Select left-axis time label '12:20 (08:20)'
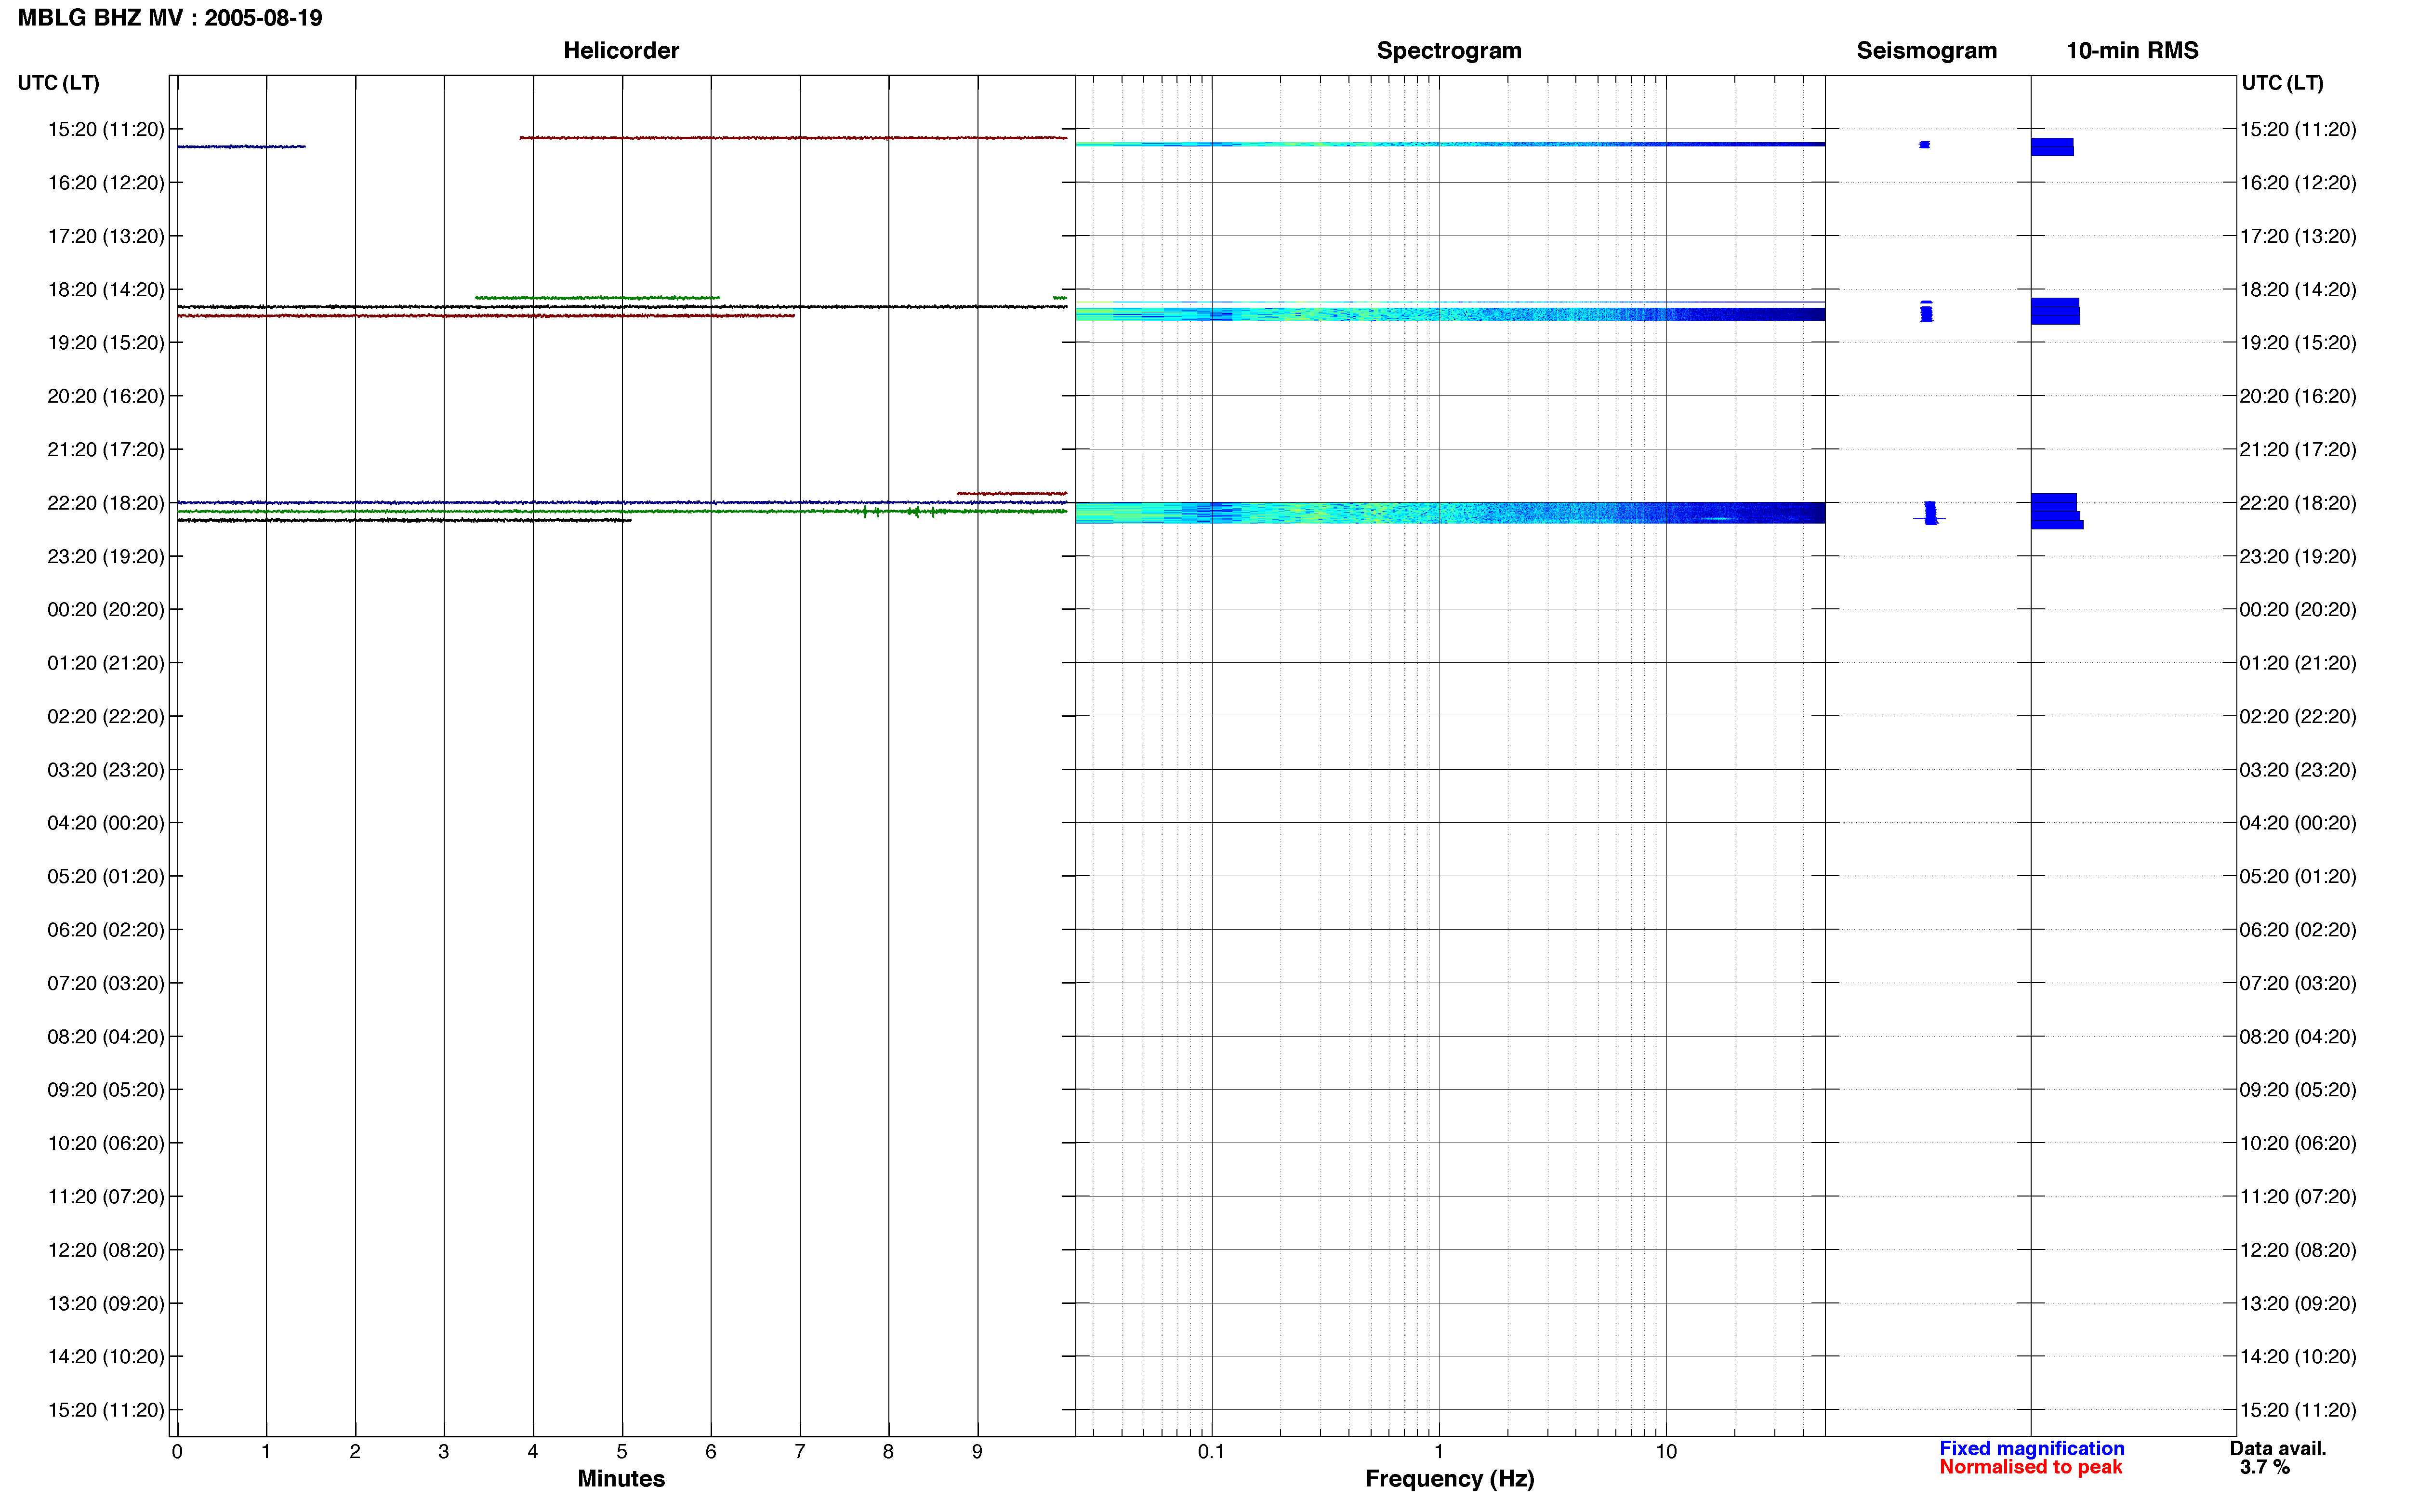 pyautogui.click(x=105, y=1250)
